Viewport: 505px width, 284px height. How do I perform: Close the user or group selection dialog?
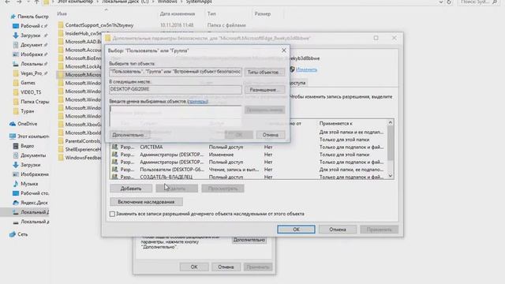(284, 50)
